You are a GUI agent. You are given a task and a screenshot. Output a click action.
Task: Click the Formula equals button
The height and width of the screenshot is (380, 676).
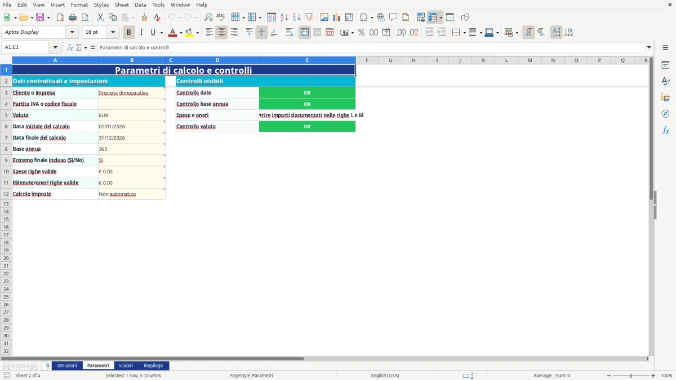(x=92, y=47)
